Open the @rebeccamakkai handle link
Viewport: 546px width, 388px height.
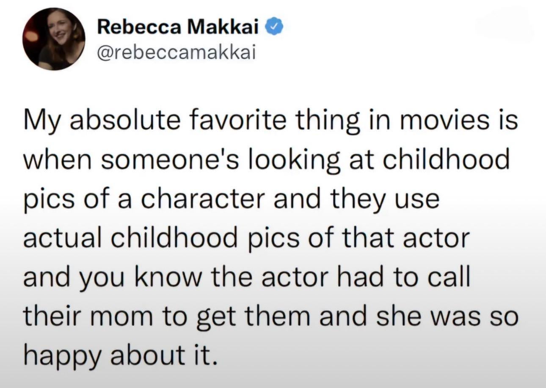click(176, 53)
